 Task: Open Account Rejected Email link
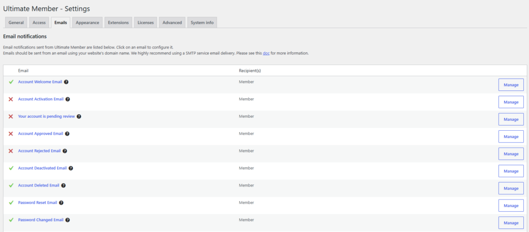(39, 151)
